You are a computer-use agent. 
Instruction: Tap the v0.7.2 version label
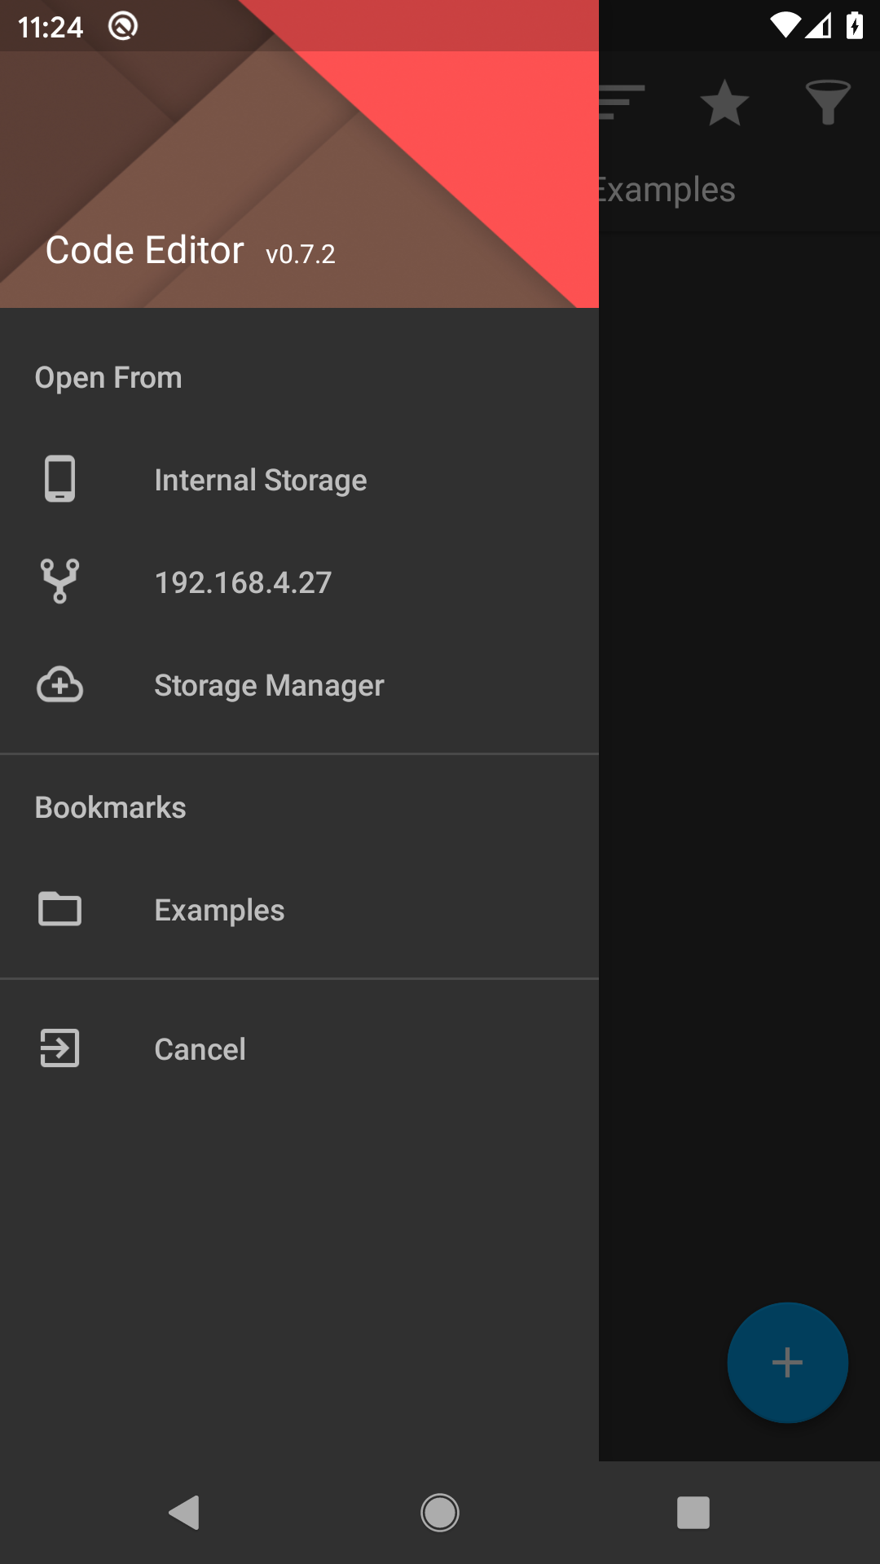pyautogui.click(x=300, y=254)
